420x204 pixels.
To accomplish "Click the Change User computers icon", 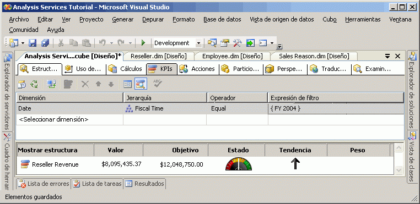I will [51, 84].
